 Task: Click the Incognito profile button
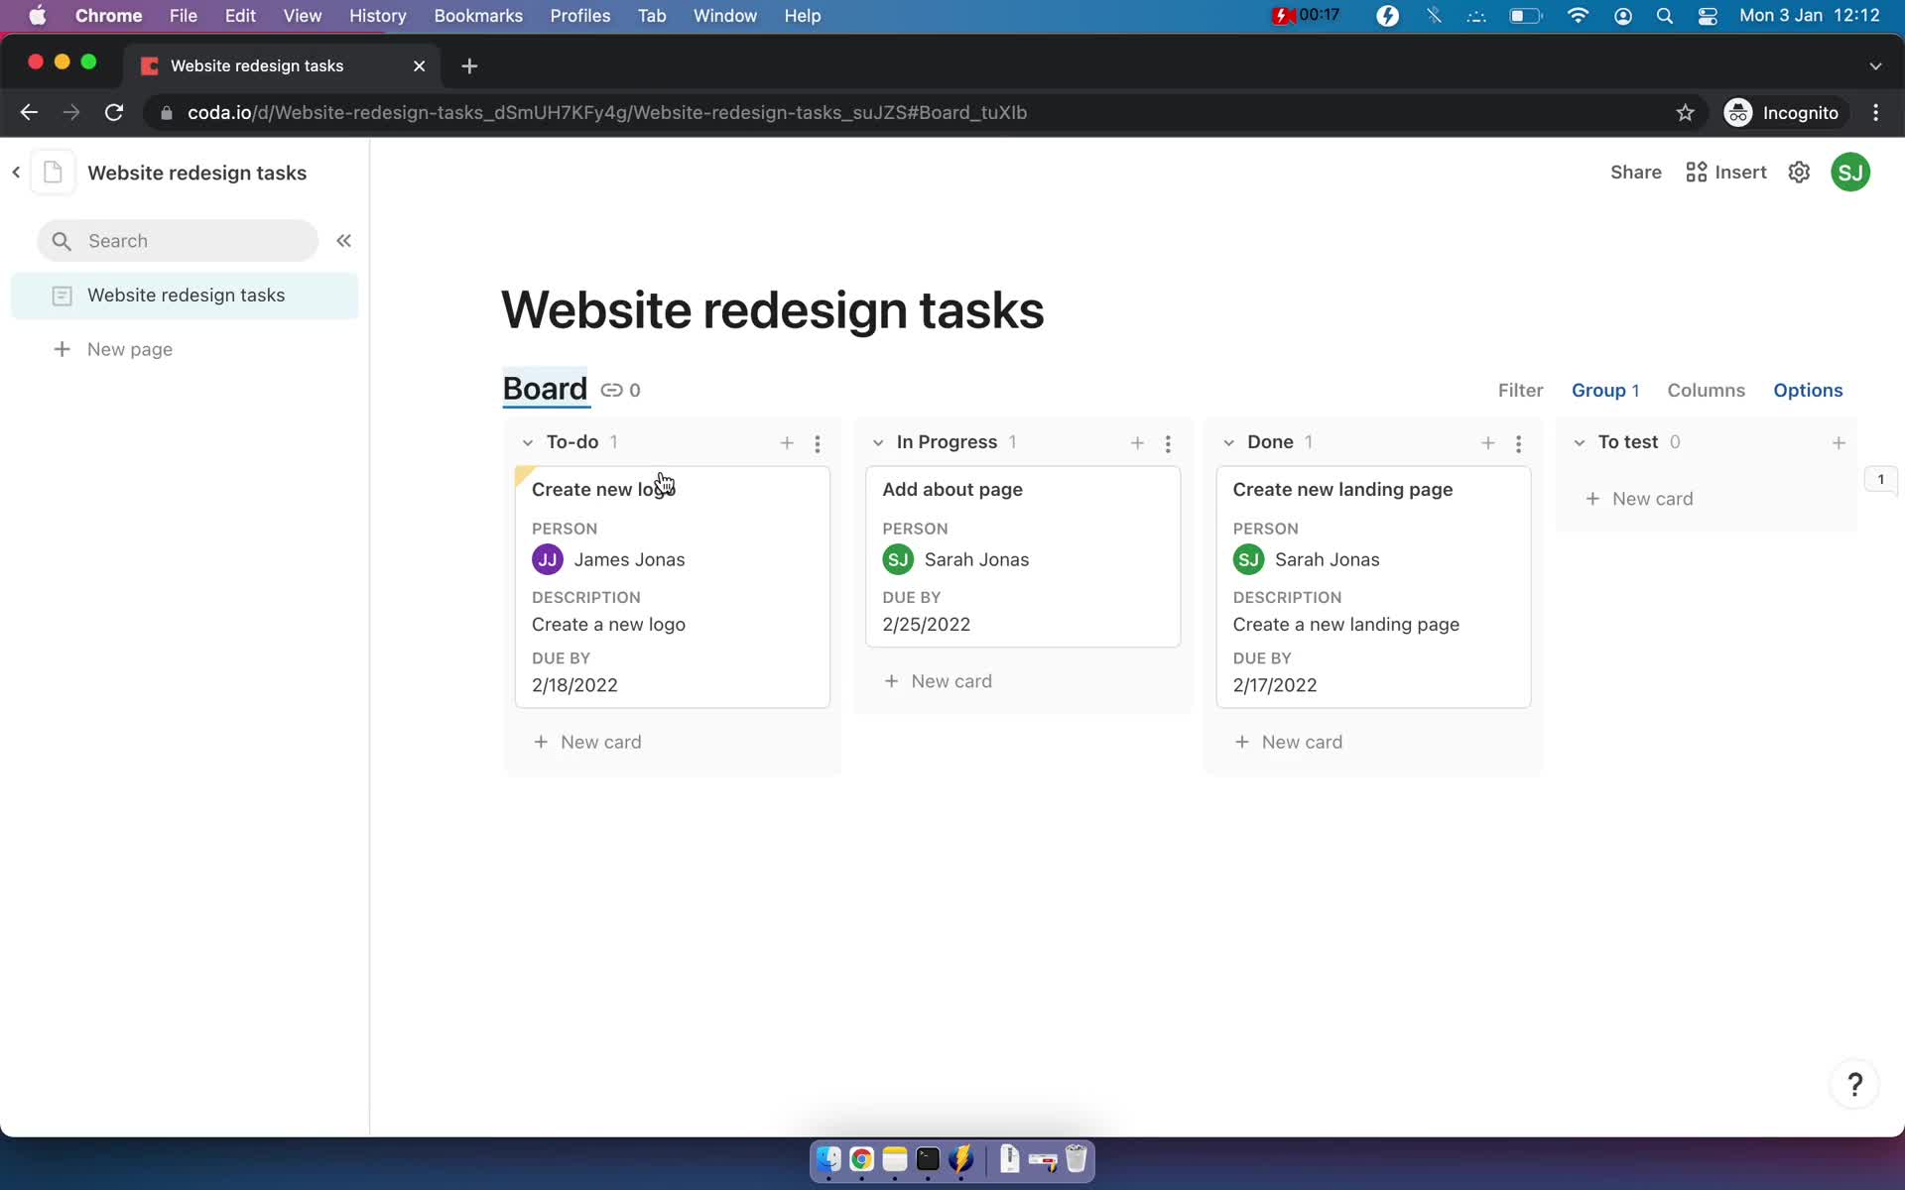pos(1784,113)
